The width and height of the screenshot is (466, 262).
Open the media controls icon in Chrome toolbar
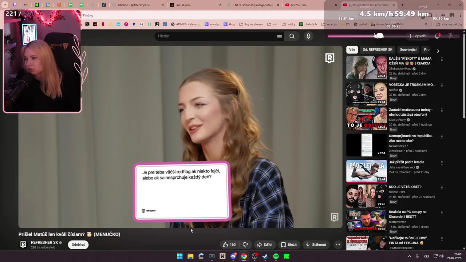click(x=443, y=15)
